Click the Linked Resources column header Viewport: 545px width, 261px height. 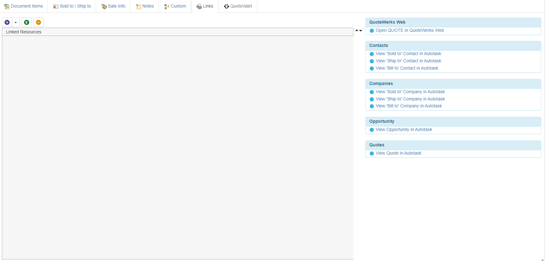24,32
